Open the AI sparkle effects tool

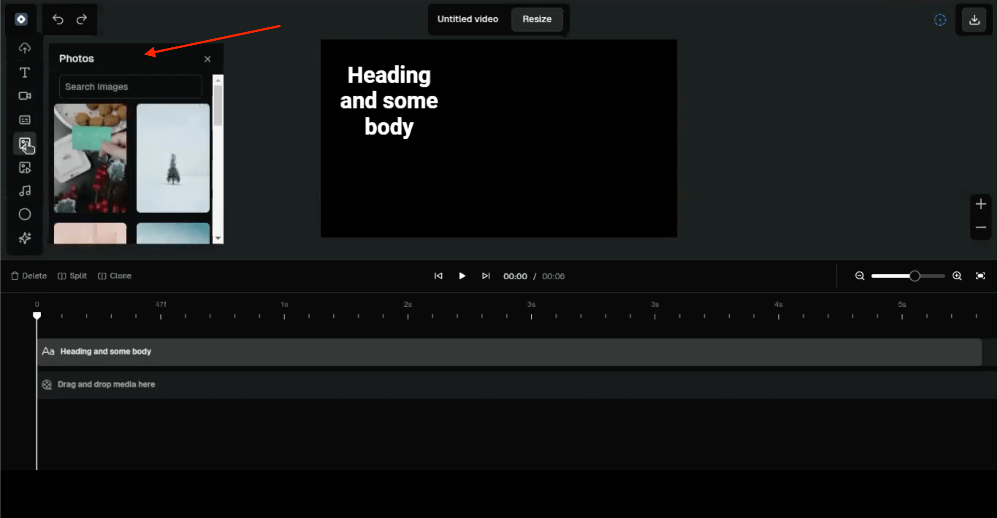[25, 238]
